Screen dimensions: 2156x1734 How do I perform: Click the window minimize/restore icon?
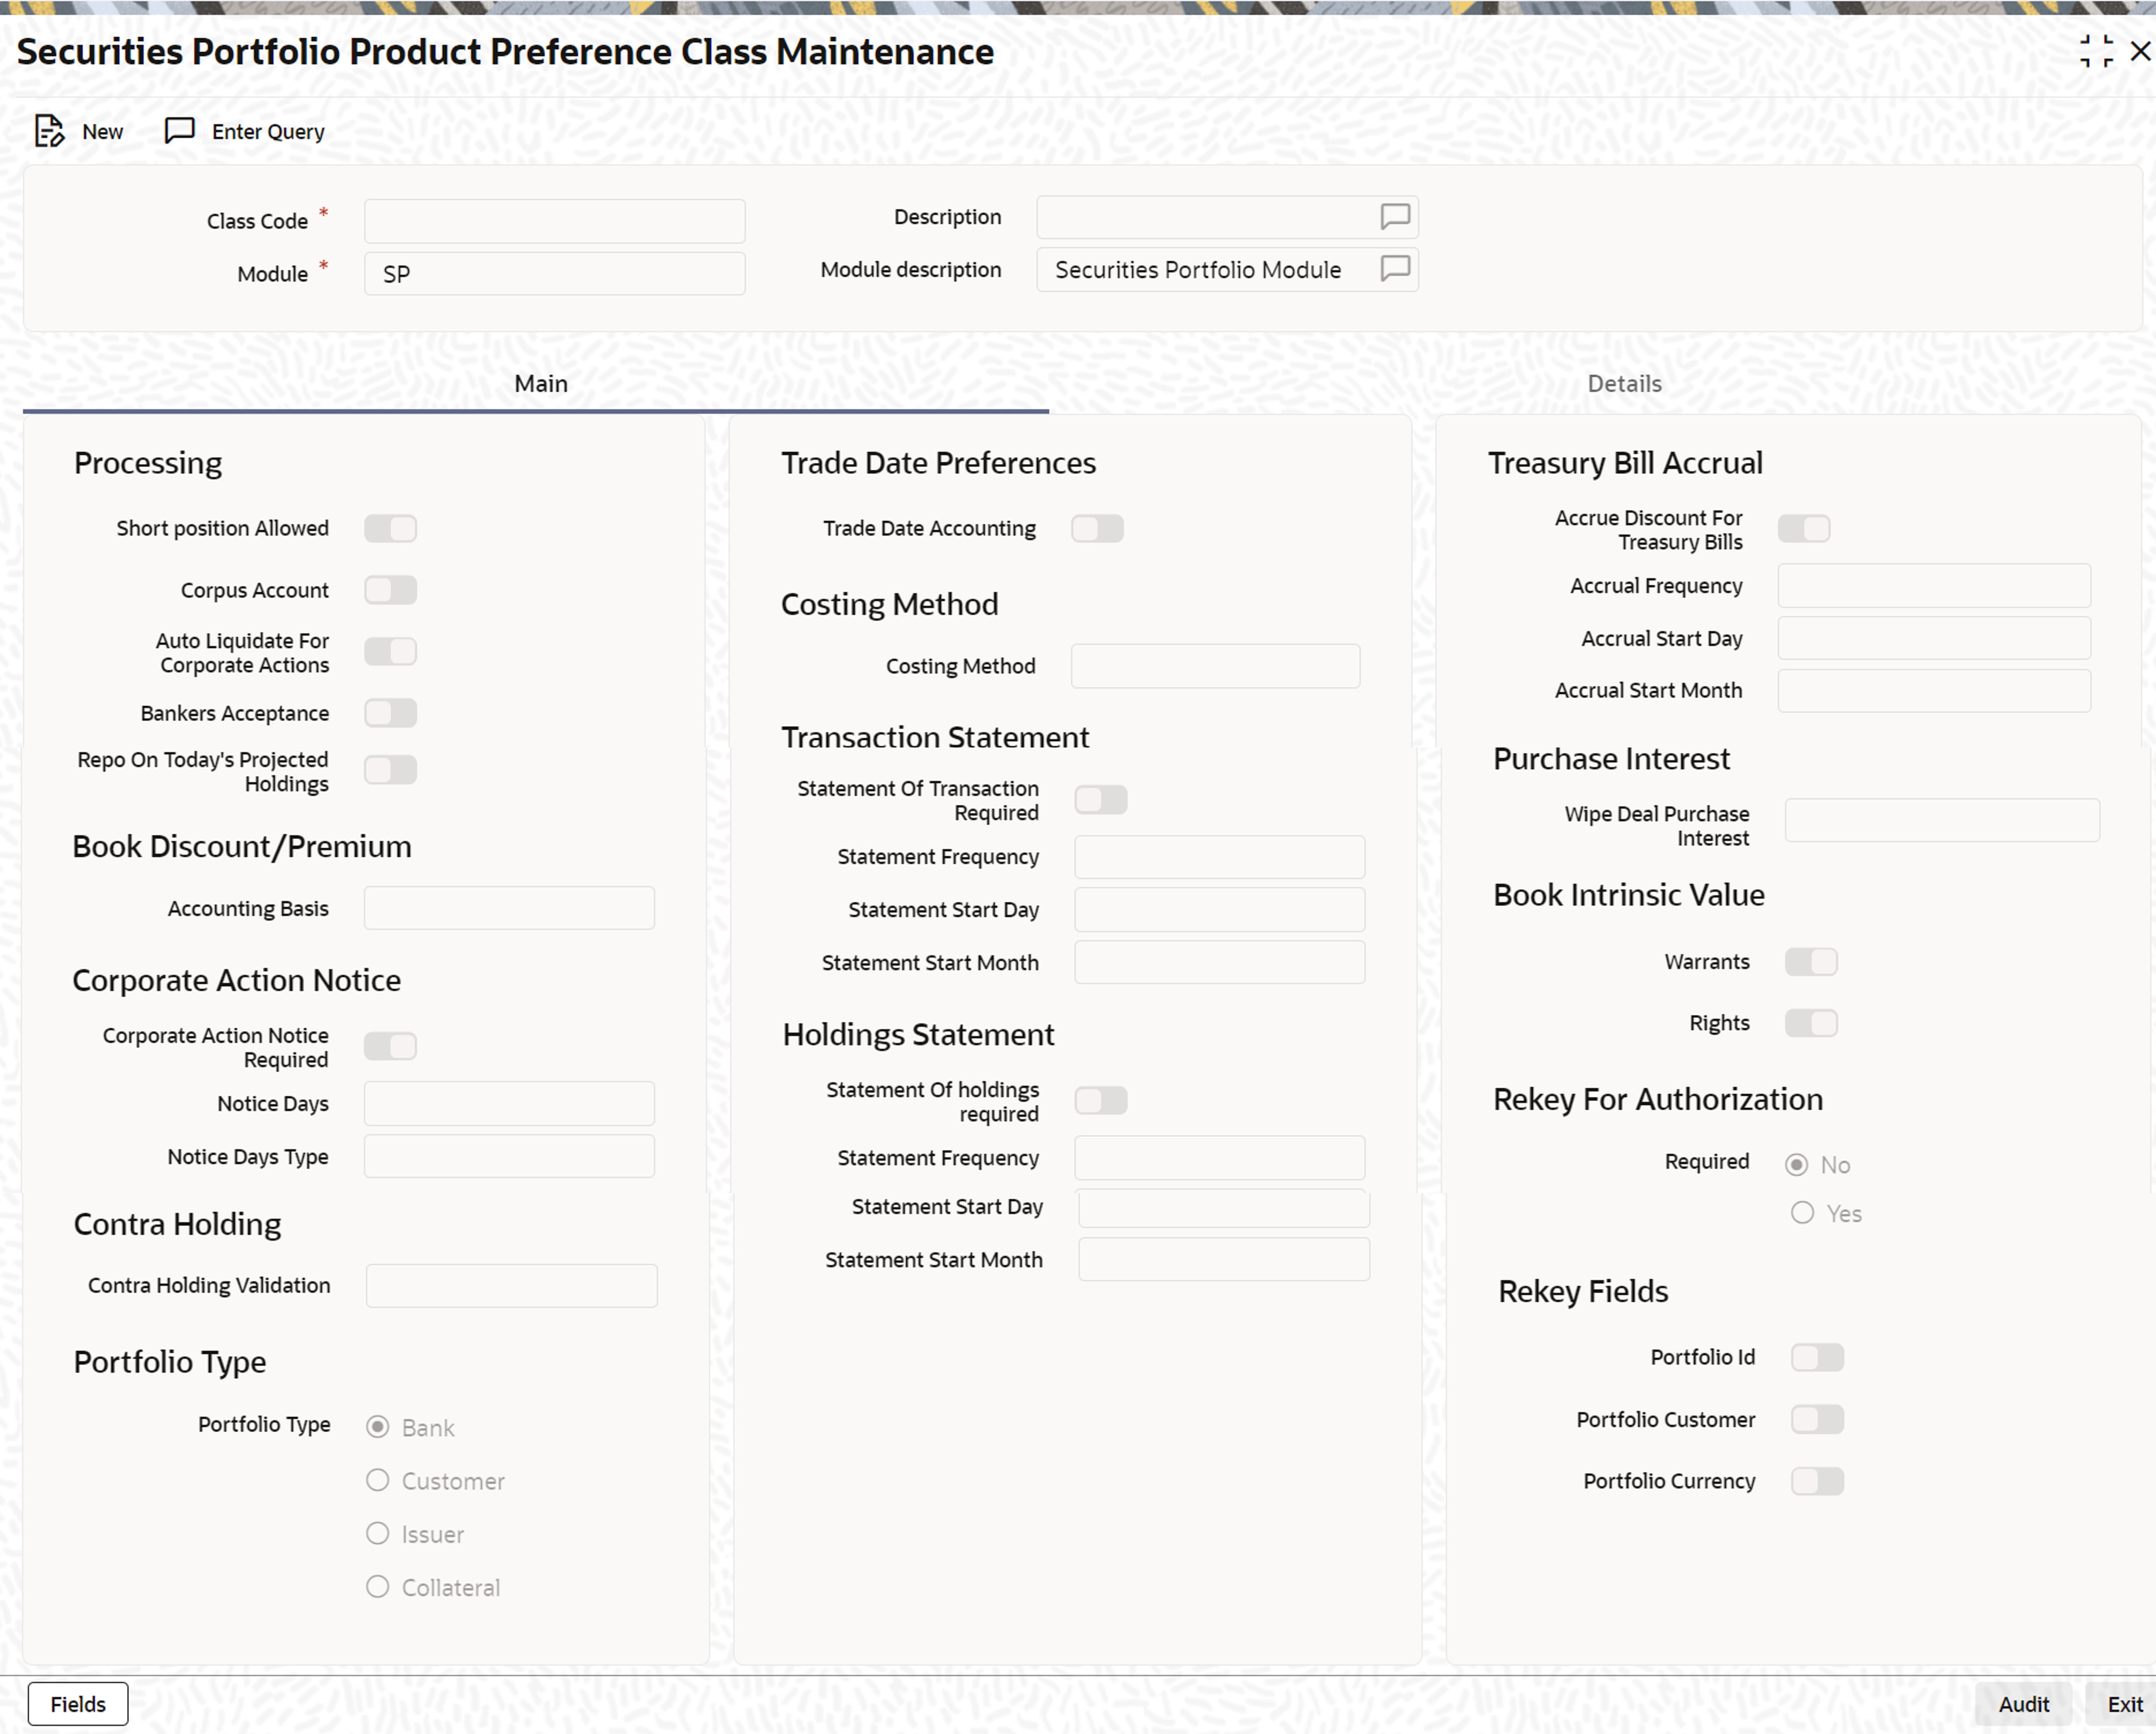tap(2096, 51)
